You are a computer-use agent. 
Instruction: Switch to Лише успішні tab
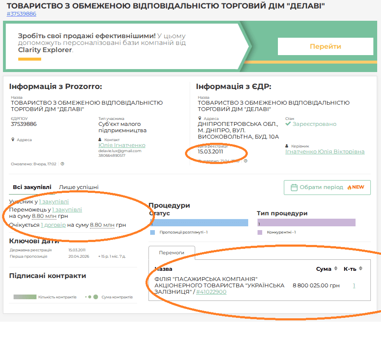pos(78,187)
